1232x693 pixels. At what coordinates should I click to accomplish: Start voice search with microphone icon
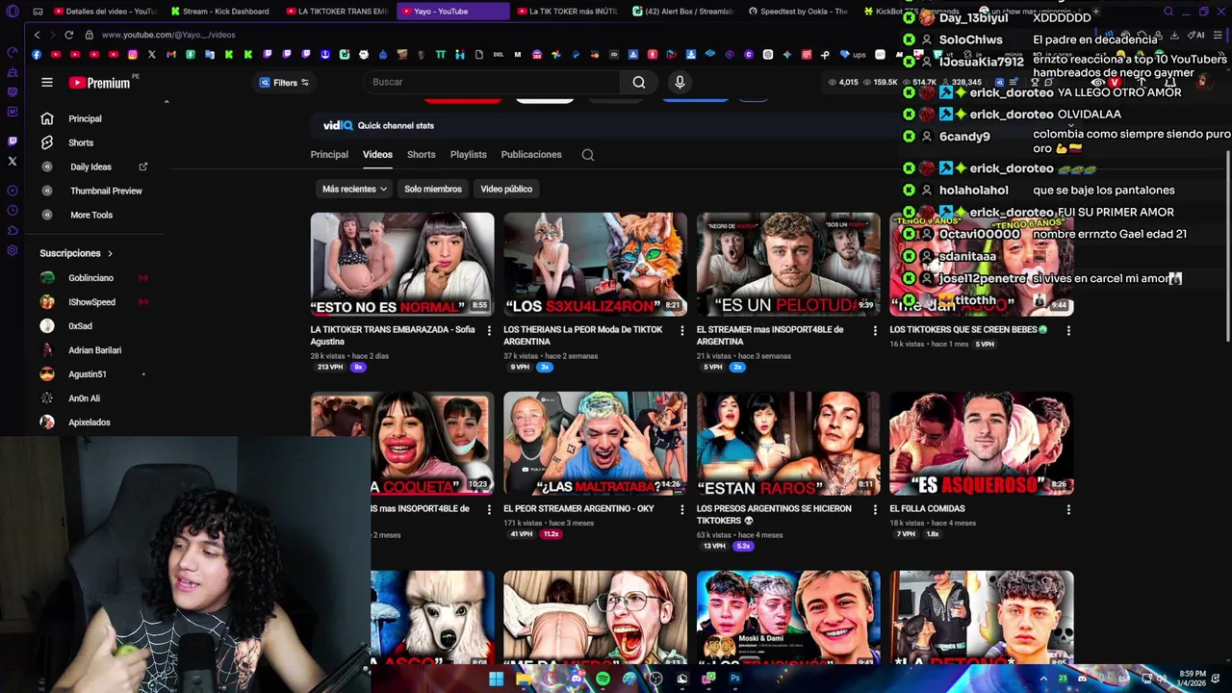click(x=680, y=83)
